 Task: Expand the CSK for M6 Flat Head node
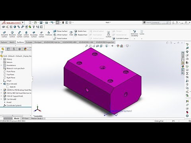pos(1,93)
